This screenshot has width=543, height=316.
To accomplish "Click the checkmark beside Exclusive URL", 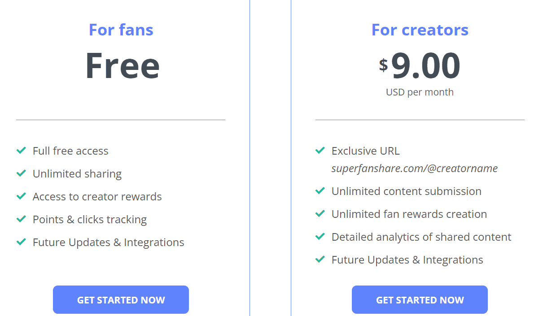I will coord(320,151).
